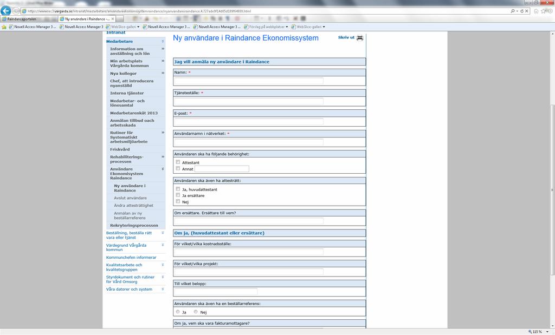Expand 'Våra datorer och system' chevron
The width and height of the screenshot is (555, 335).
[163, 289]
